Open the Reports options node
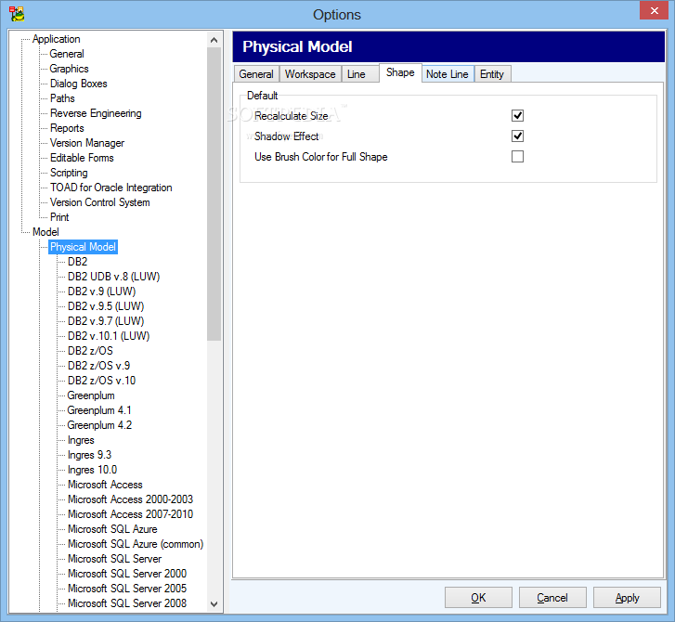The height and width of the screenshot is (622, 675). pos(67,128)
